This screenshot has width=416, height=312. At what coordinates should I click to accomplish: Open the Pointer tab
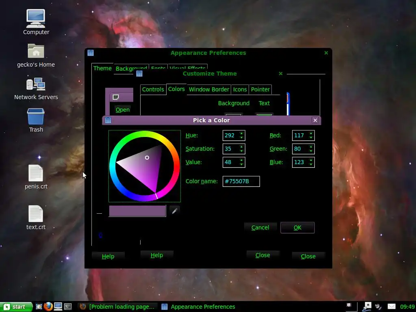coord(260,89)
